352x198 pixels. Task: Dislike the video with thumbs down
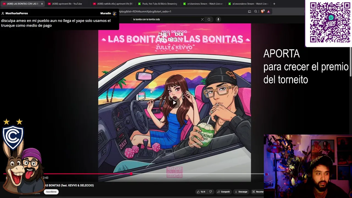coord(211,192)
